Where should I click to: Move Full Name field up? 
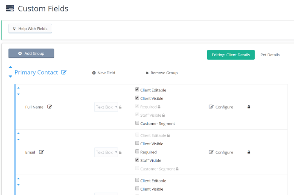18,88
